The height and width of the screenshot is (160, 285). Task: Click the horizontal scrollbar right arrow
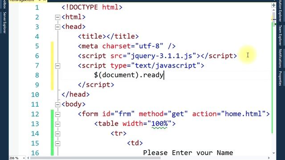(269, 158)
